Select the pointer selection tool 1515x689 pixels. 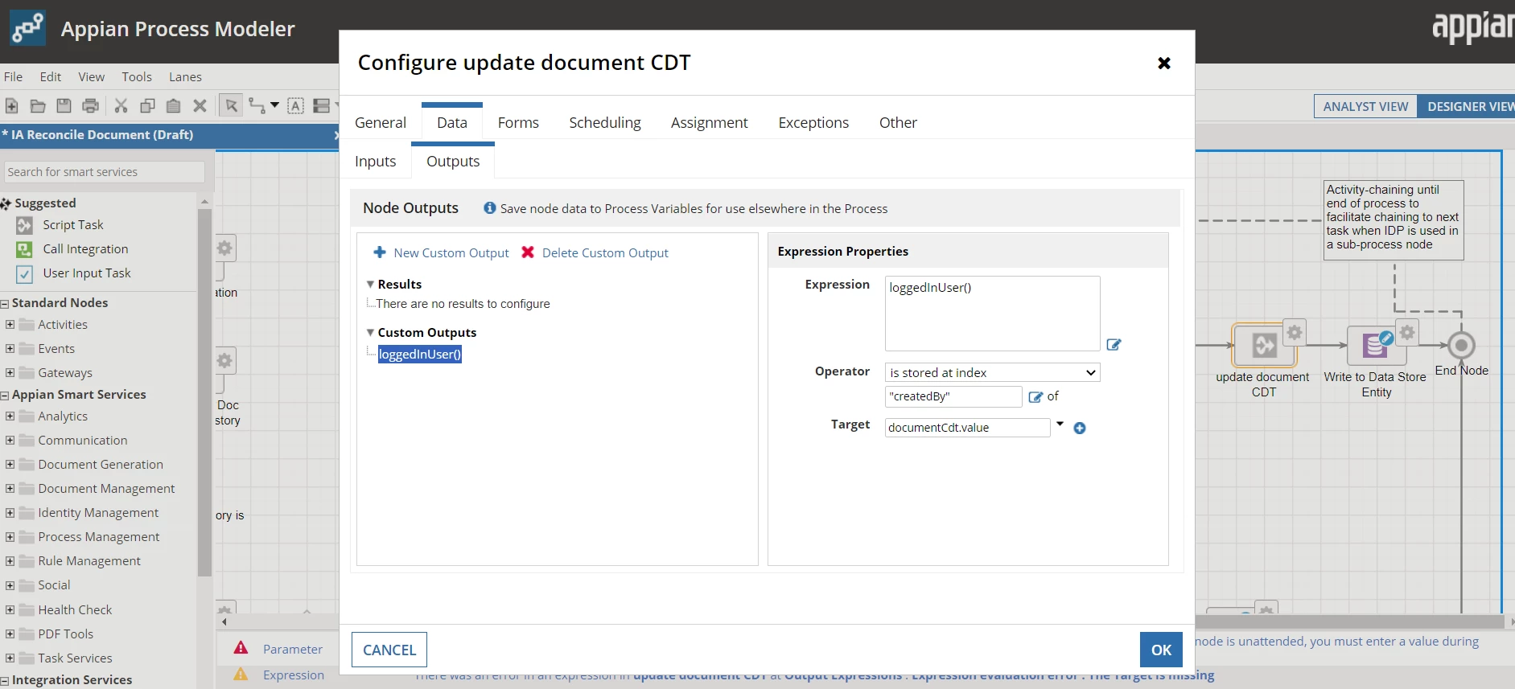tap(232, 105)
